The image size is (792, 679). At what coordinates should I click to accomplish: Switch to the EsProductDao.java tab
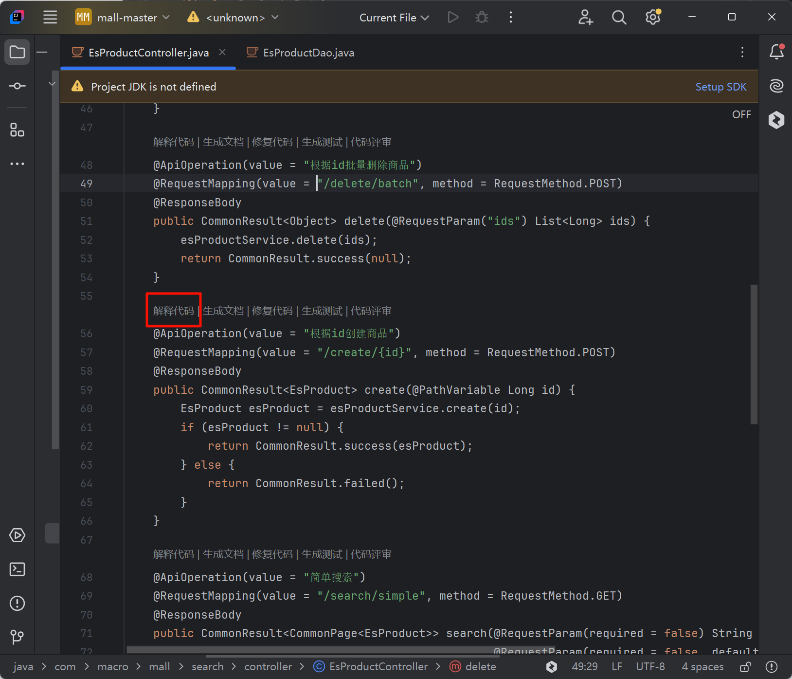click(308, 53)
